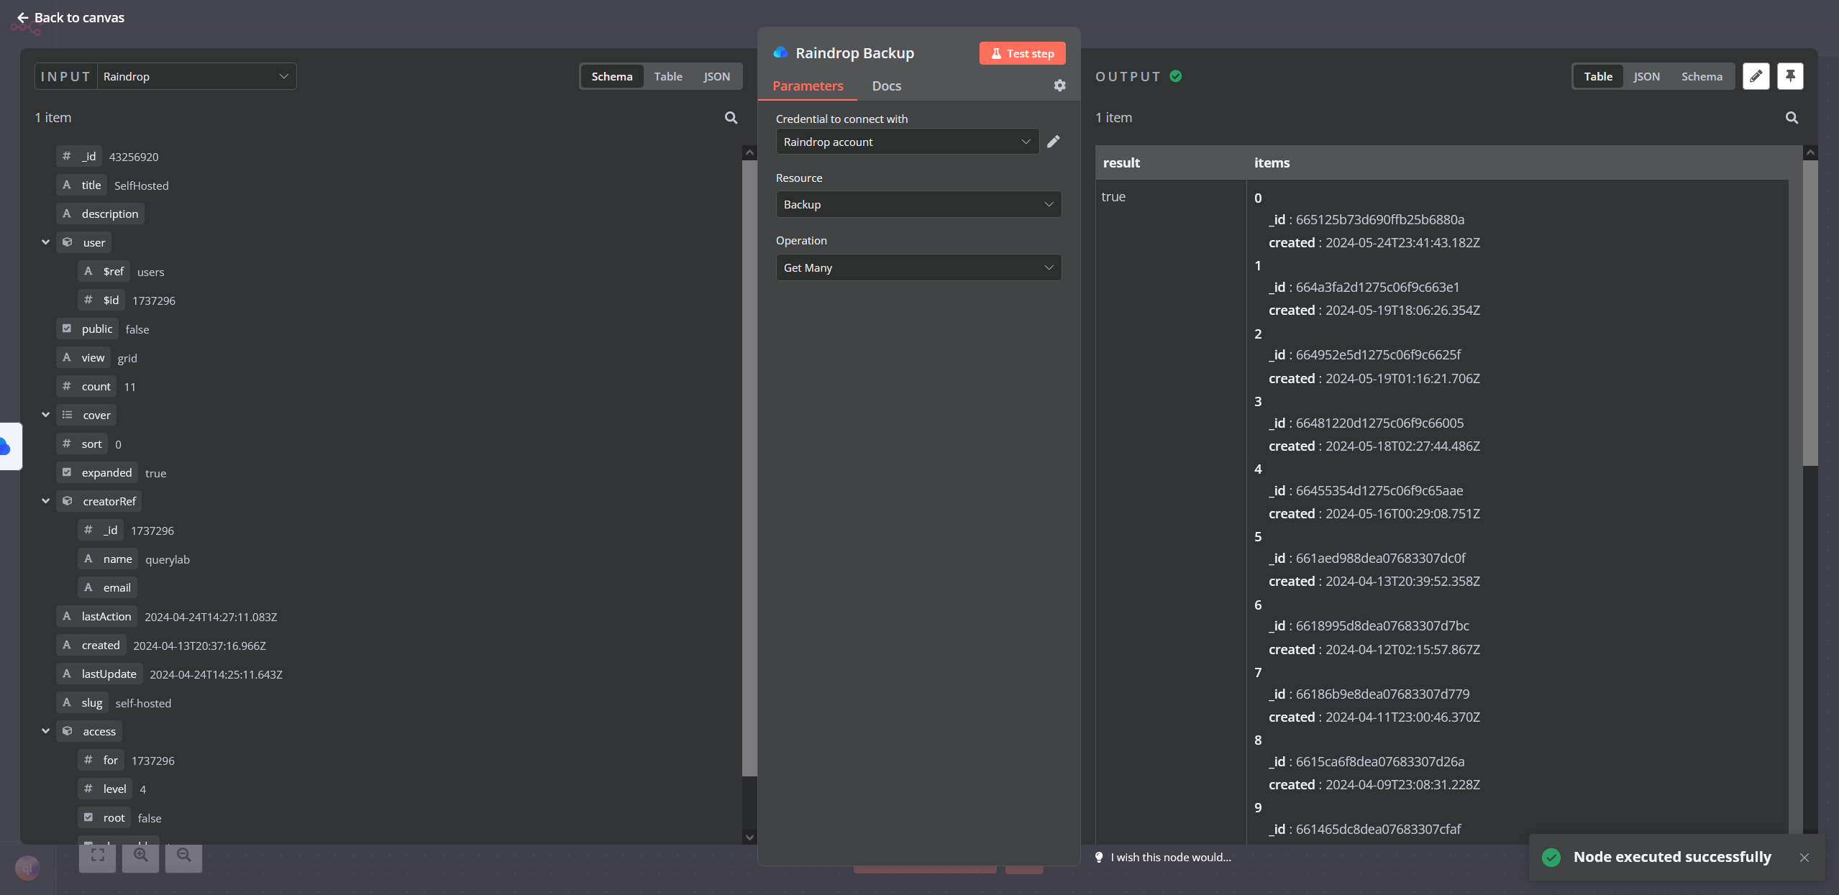The height and width of the screenshot is (895, 1839).
Task: Click the level field pill
Action: click(106, 789)
